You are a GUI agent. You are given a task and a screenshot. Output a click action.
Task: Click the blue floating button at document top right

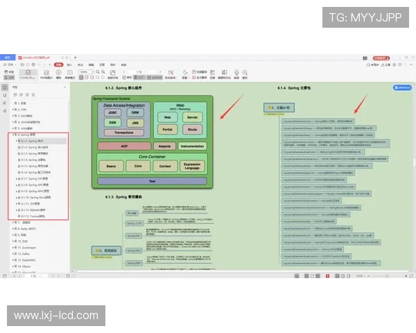tap(402, 87)
